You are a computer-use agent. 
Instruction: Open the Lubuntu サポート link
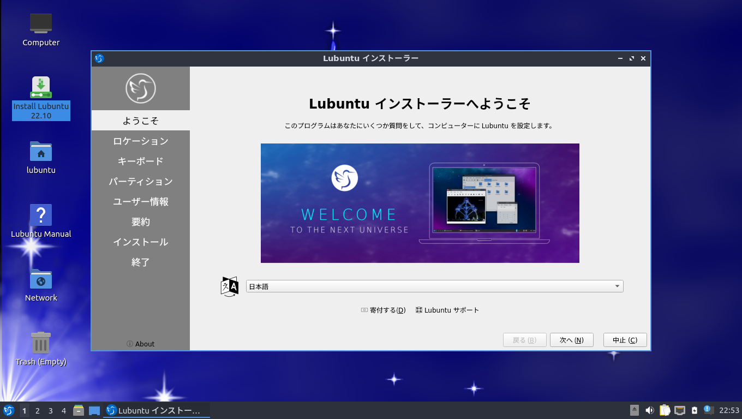click(x=447, y=310)
